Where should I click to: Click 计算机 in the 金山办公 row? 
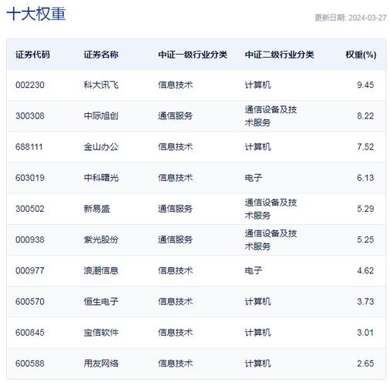tap(257, 147)
